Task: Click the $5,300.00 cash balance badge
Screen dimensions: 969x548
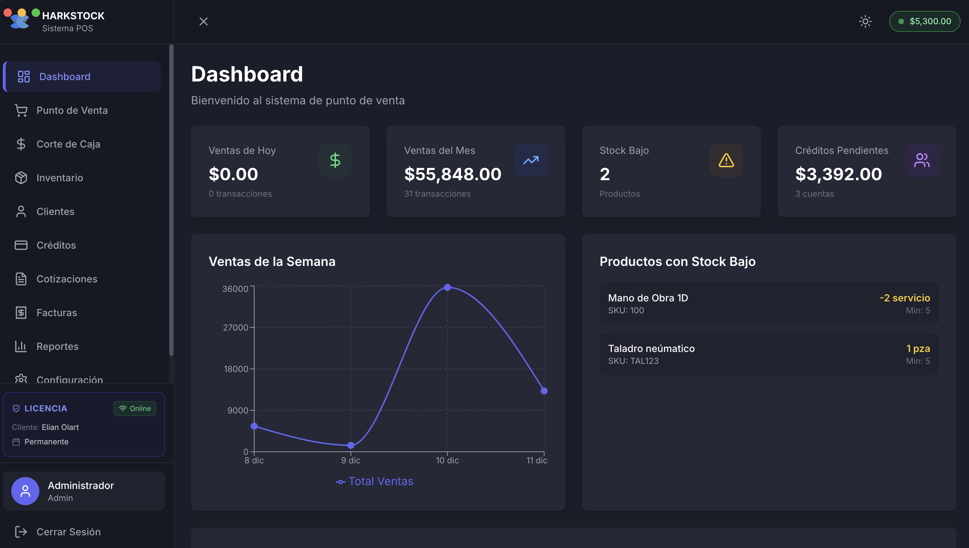Action: coord(925,21)
